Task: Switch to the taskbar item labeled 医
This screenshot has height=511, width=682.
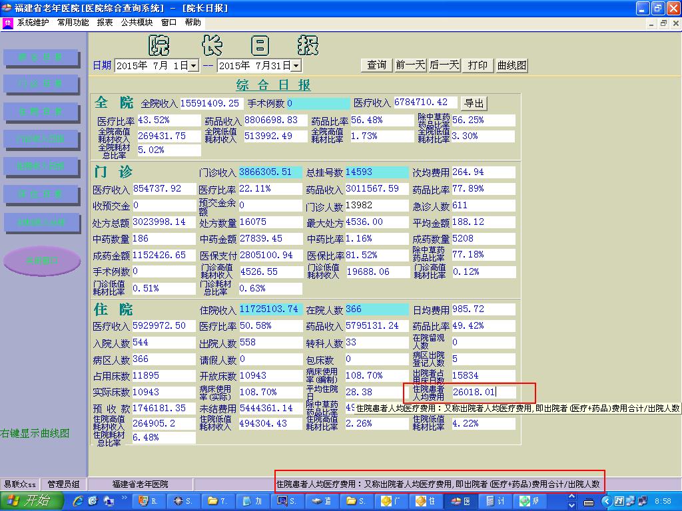Action: click(461, 501)
